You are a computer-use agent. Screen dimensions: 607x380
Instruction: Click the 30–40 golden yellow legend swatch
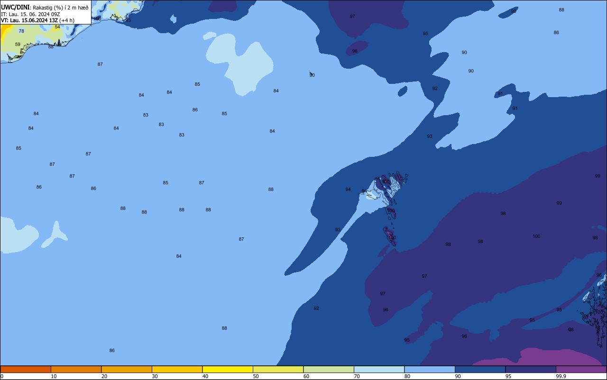tap(177, 369)
